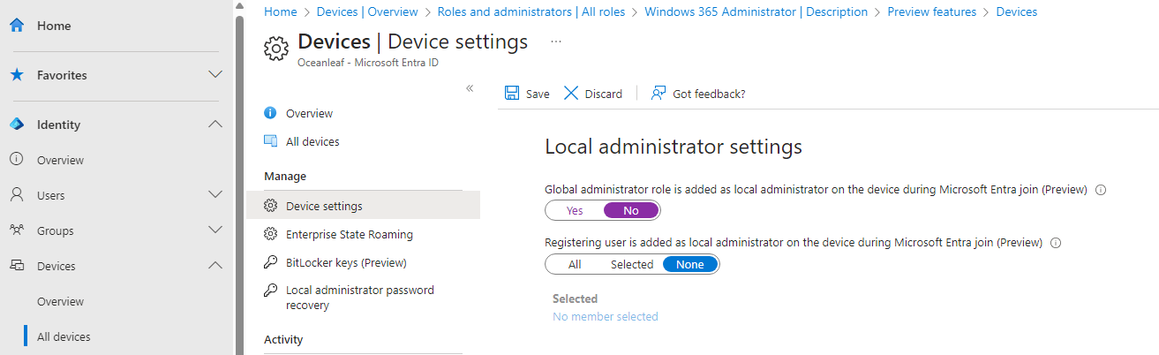
Task: Click the BitLocker keys key icon
Action: pos(271,262)
